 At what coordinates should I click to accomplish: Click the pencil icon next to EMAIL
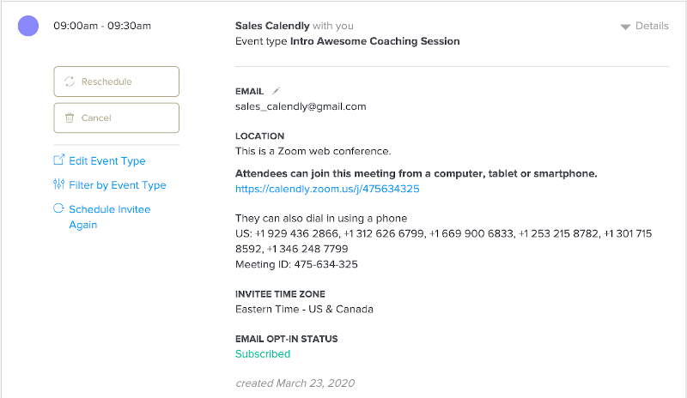[276, 91]
